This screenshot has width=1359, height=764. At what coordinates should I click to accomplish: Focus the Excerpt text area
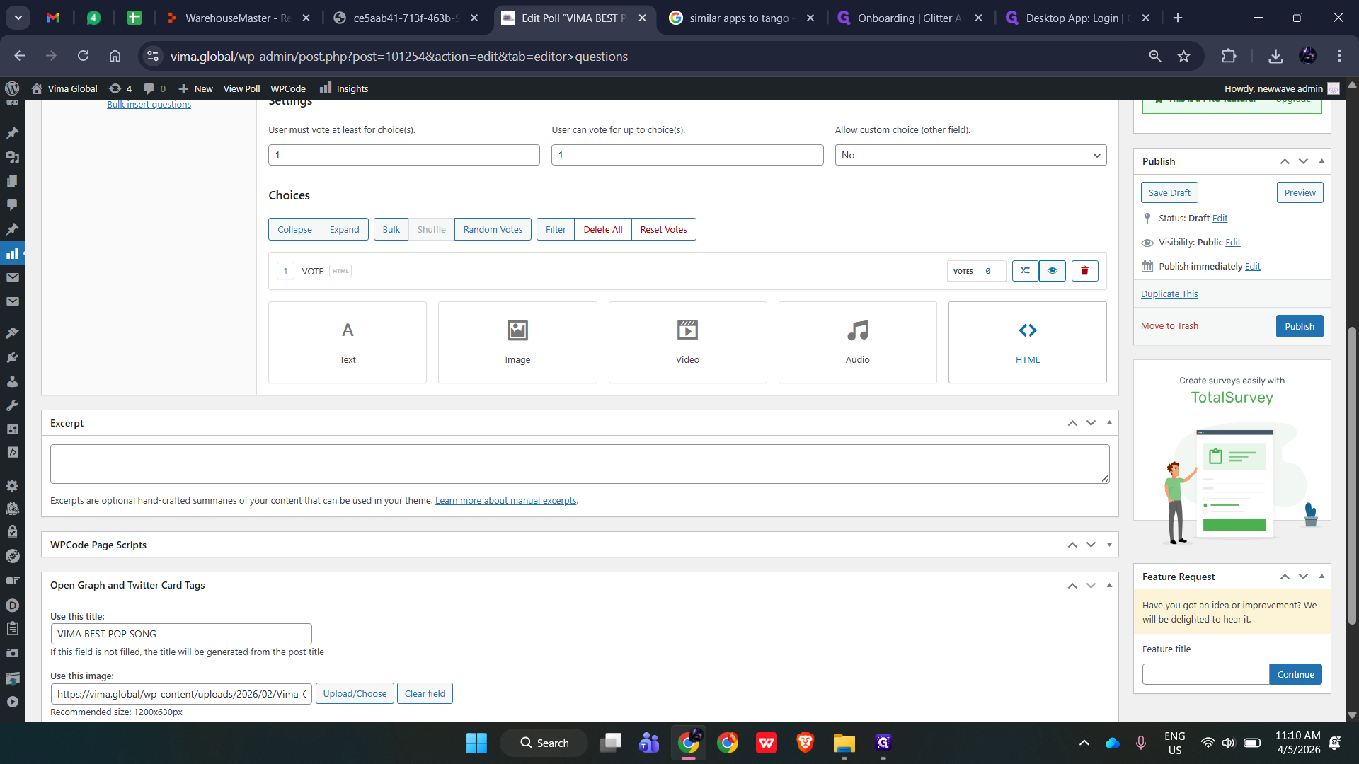[580, 464]
